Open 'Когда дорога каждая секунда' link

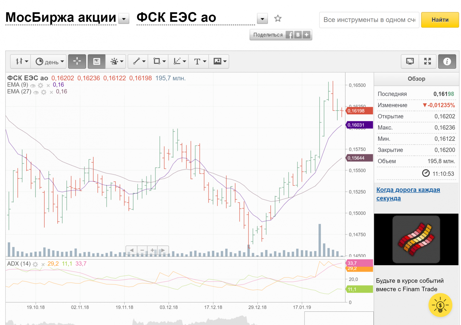pos(408,194)
